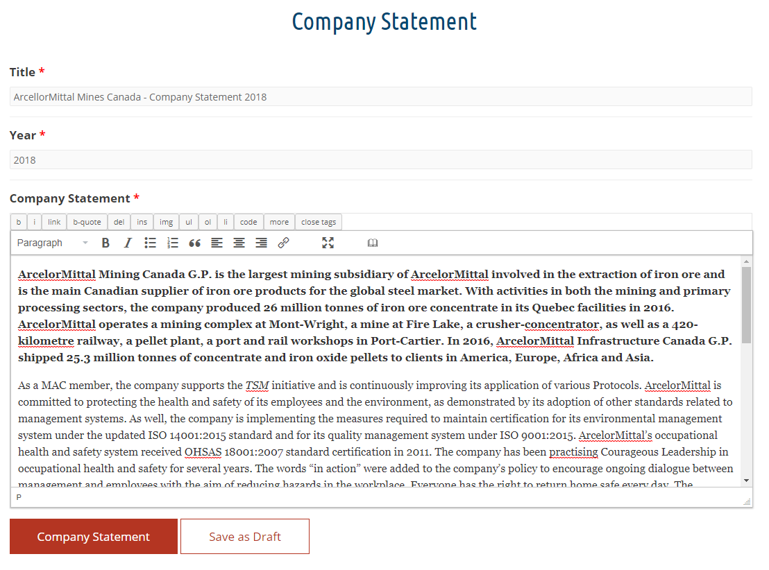This screenshot has height=570, width=769.
Task: Insert a code tag
Action: pyautogui.click(x=248, y=221)
